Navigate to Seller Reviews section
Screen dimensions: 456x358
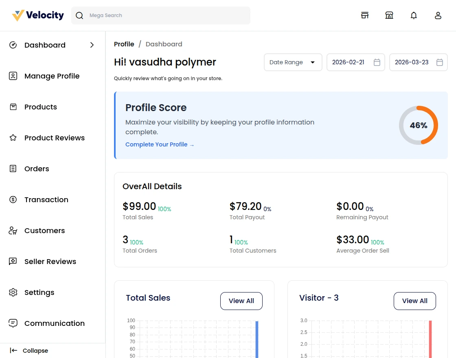50,261
